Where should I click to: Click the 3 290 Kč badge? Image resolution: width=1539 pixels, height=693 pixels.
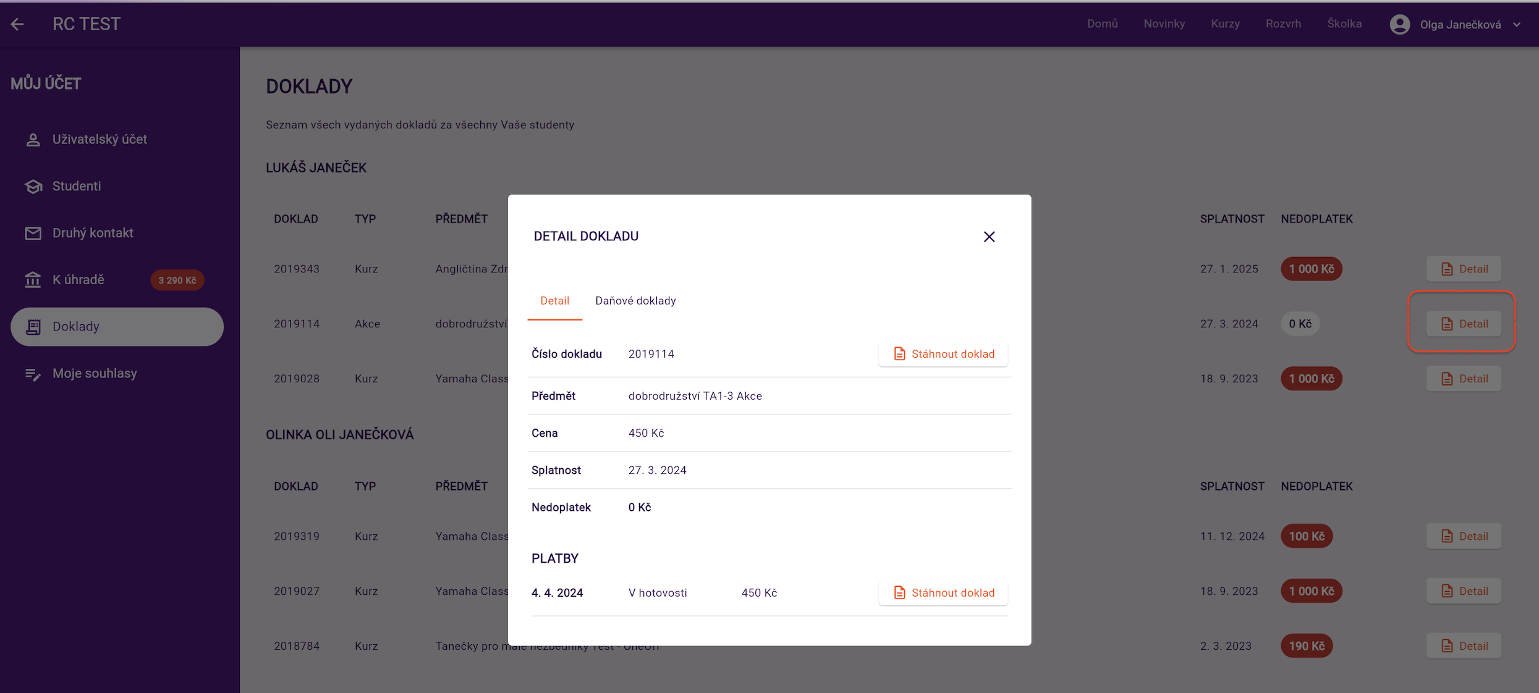click(177, 280)
